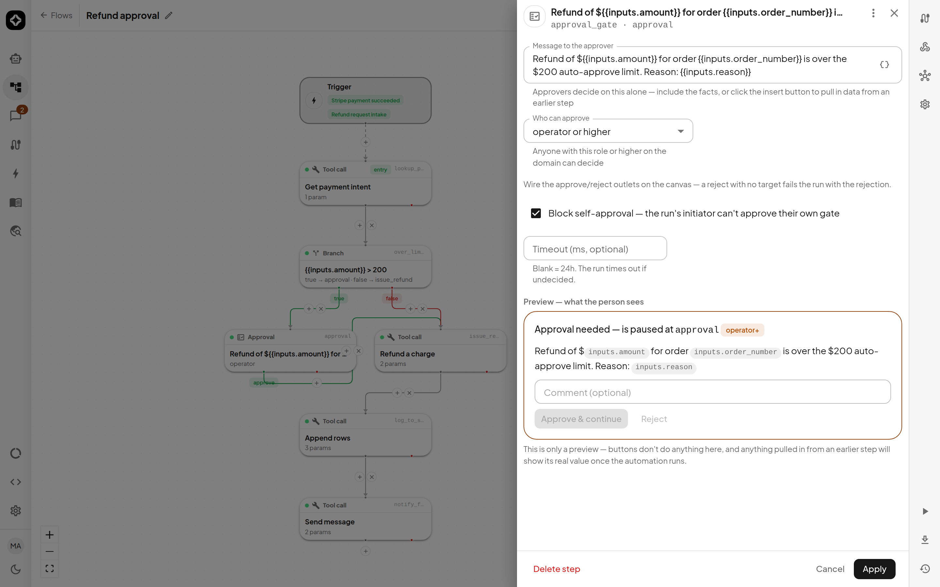This screenshot has height=587, width=940.
Task: Zoom in on the canvas with plus button
Action: [50, 535]
